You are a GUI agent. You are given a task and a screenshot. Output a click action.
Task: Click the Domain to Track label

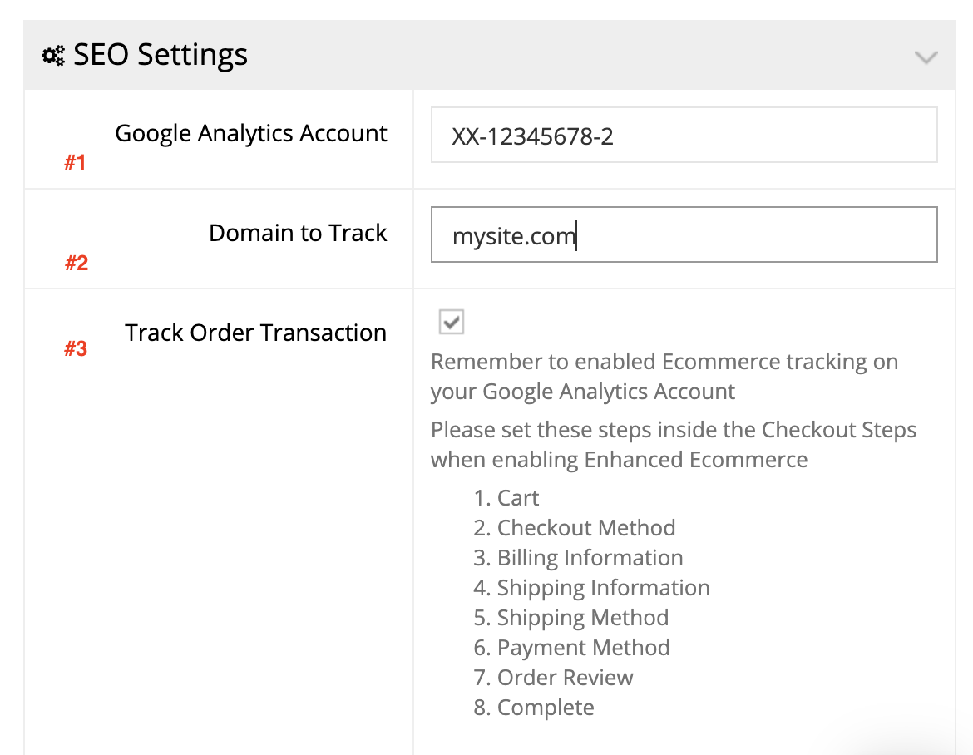298,233
